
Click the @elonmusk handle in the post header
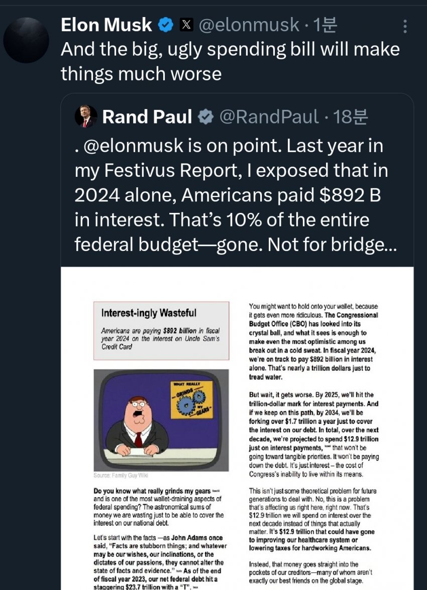(x=248, y=25)
